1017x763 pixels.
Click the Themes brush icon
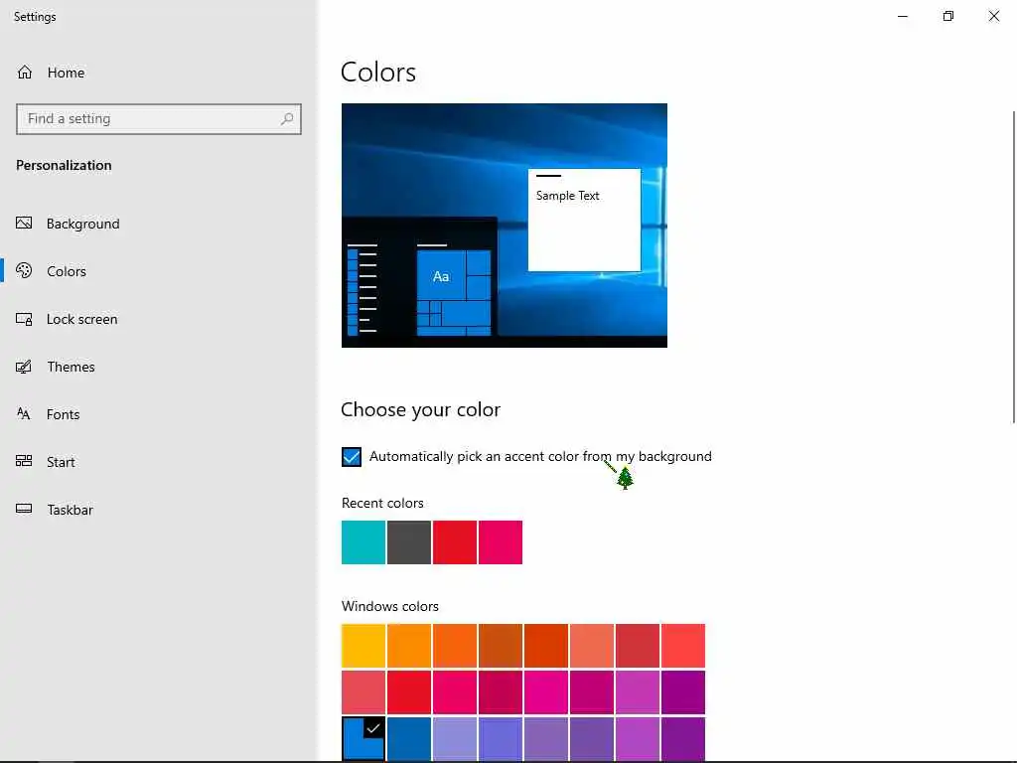(x=24, y=367)
